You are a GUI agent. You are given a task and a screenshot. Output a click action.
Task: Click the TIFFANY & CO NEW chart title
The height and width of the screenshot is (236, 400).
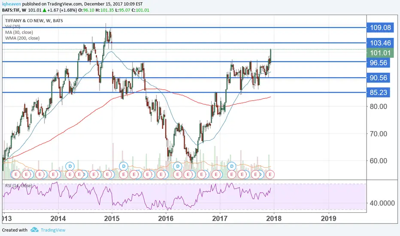coord(34,21)
